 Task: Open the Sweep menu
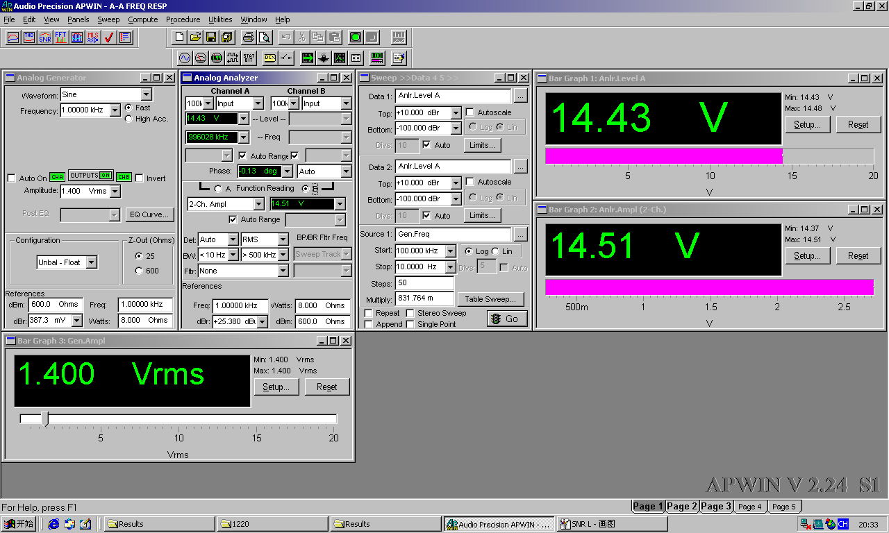pyautogui.click(x=108, y=19)
